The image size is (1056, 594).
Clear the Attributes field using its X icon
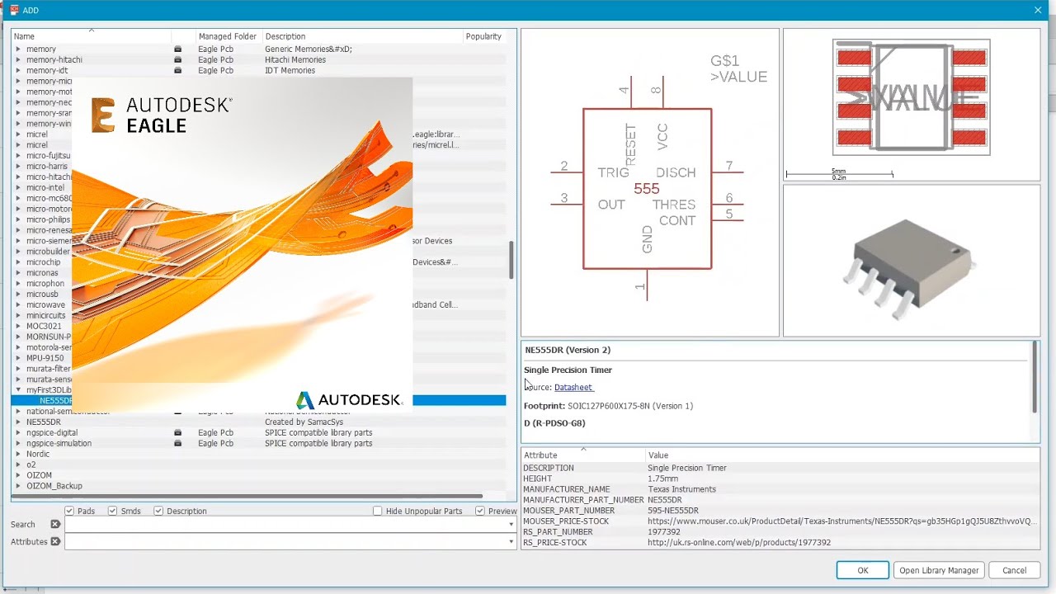point(55,542)
